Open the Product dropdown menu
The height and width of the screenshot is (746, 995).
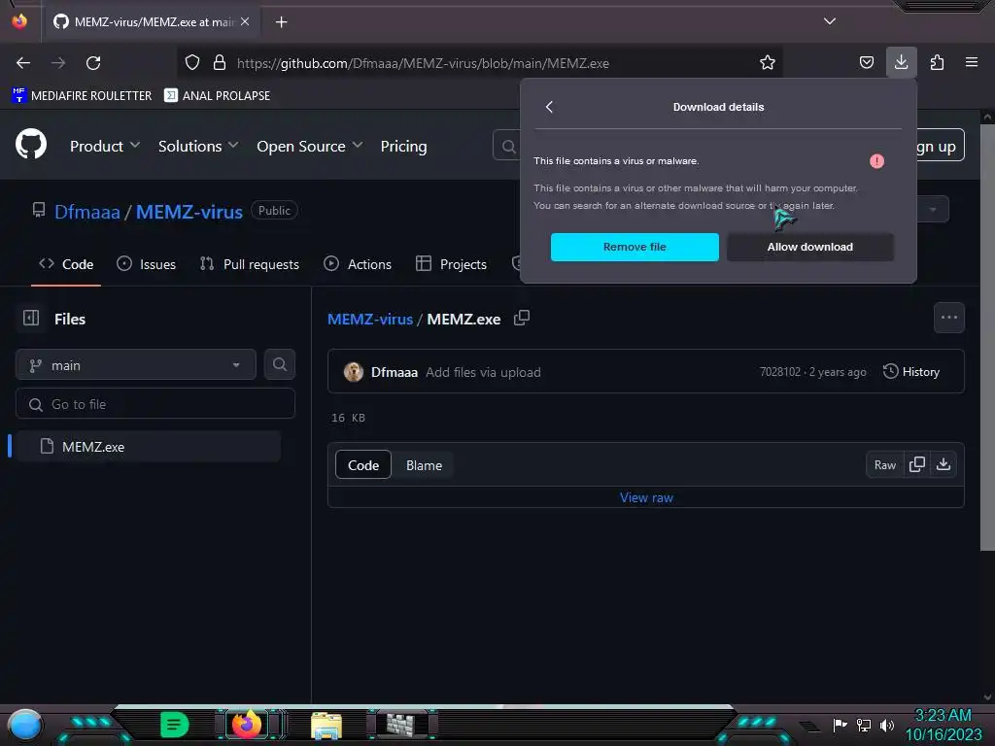pos(105,146)
